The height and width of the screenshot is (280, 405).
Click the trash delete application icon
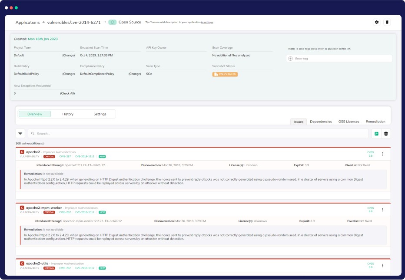(387, 22)
